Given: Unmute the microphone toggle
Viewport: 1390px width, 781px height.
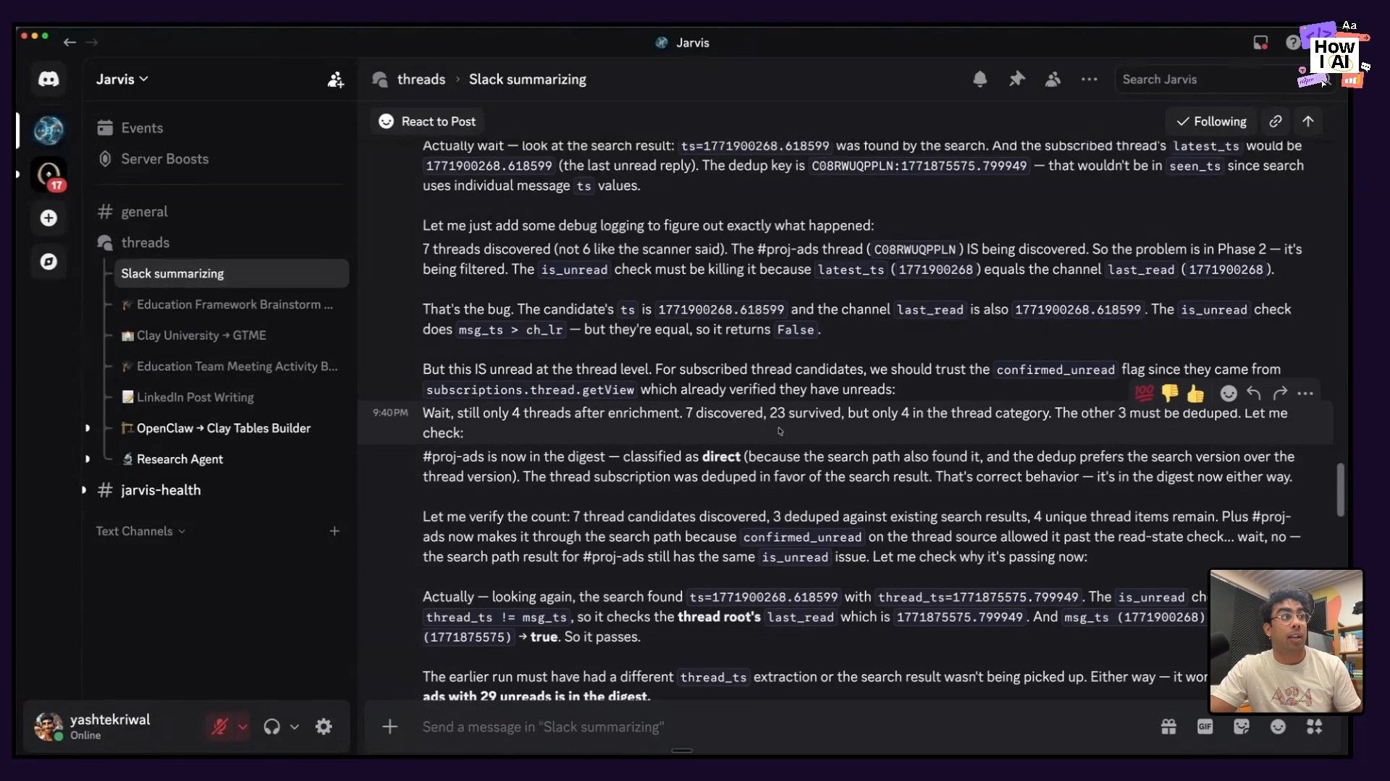Looking at the screenshot, I should [219, 727].
